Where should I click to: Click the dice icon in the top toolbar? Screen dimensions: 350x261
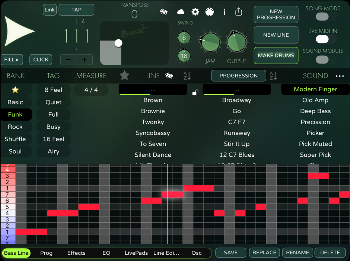click(163, 12)
